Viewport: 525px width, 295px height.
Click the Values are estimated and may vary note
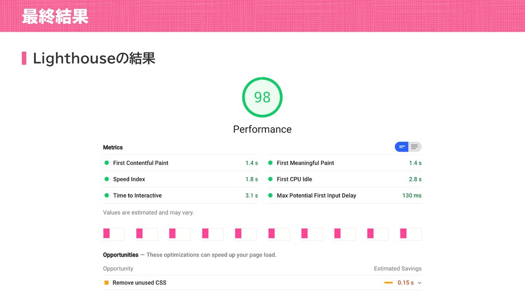[x=149, y=213]
